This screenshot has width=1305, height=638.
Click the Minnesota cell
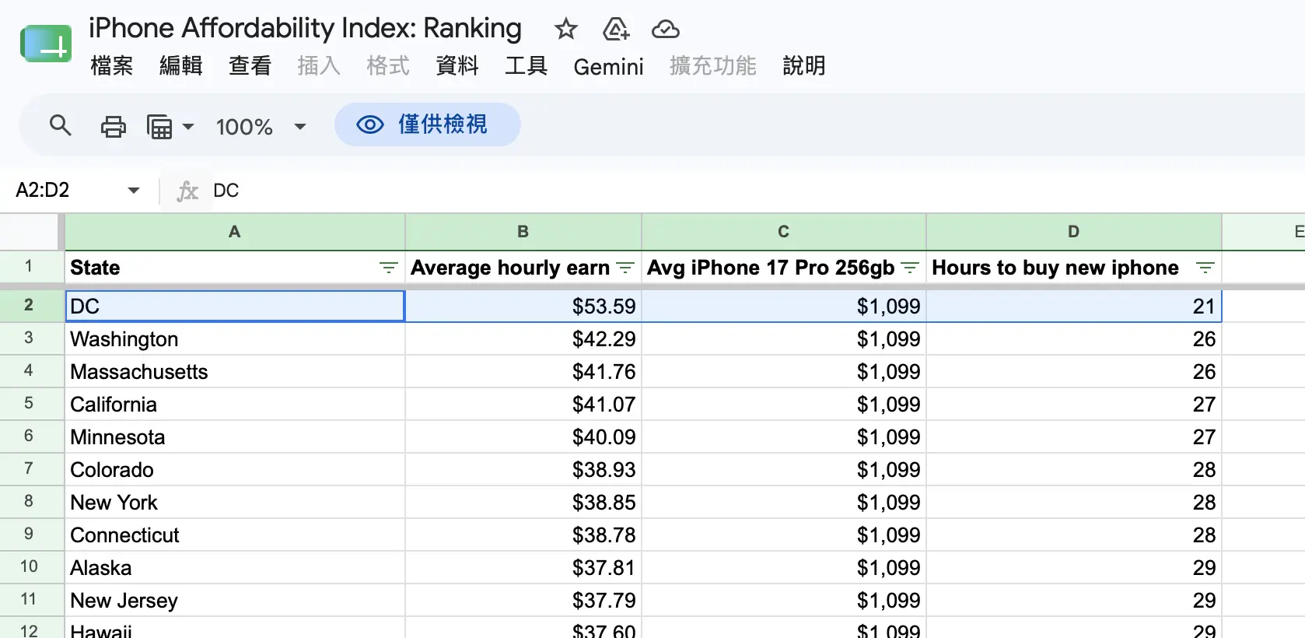tap(235, 436)
